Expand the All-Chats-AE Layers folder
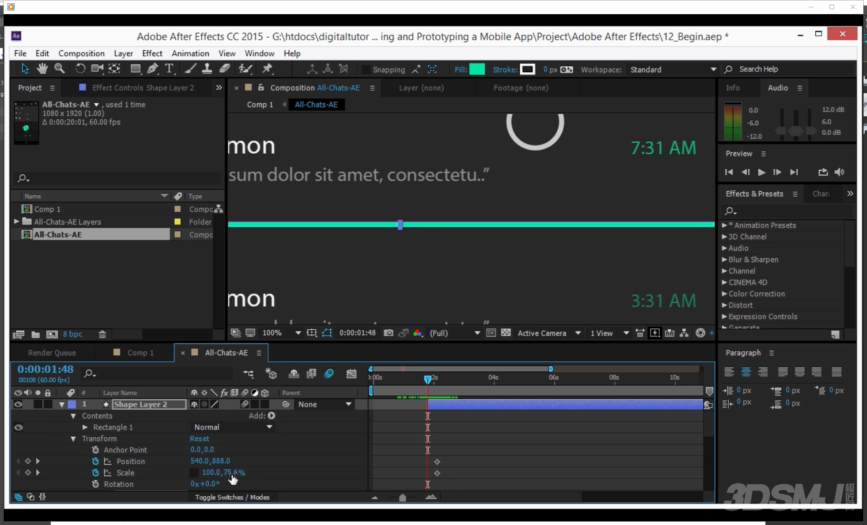Viewport: 867px width, 525px height. tap(16, 221)
